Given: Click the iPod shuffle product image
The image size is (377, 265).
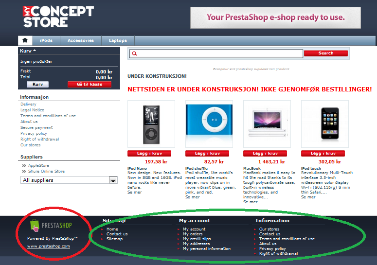Looking at the screenshot, I should pos(209,124).
